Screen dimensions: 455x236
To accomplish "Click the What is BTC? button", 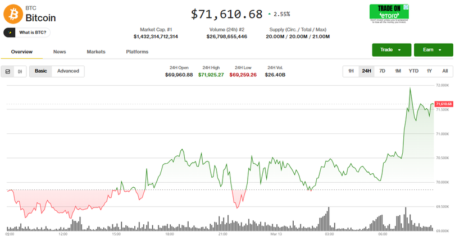I will tap(31, 33).
